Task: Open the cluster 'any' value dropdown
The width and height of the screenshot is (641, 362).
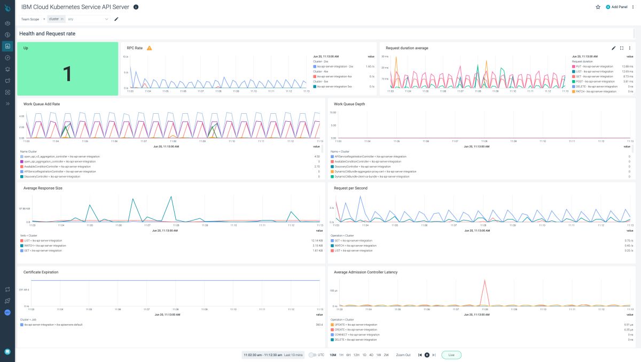Action: [88, 19]
